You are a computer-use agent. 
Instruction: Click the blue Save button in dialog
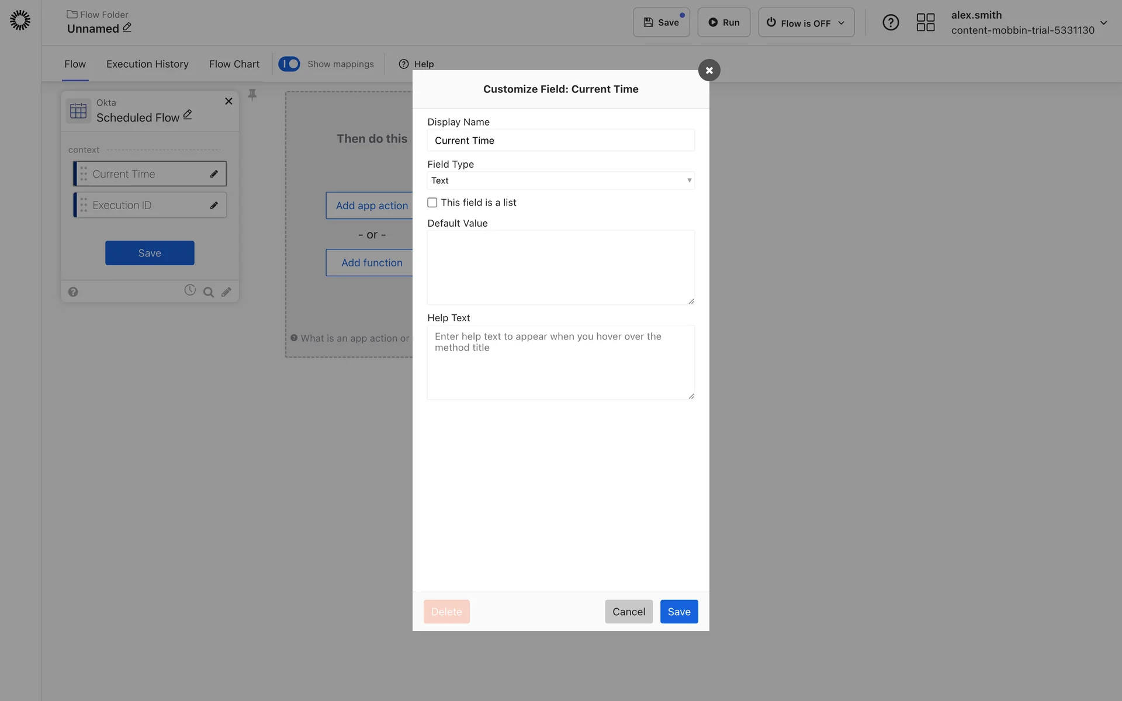click(x=678, y=612)
